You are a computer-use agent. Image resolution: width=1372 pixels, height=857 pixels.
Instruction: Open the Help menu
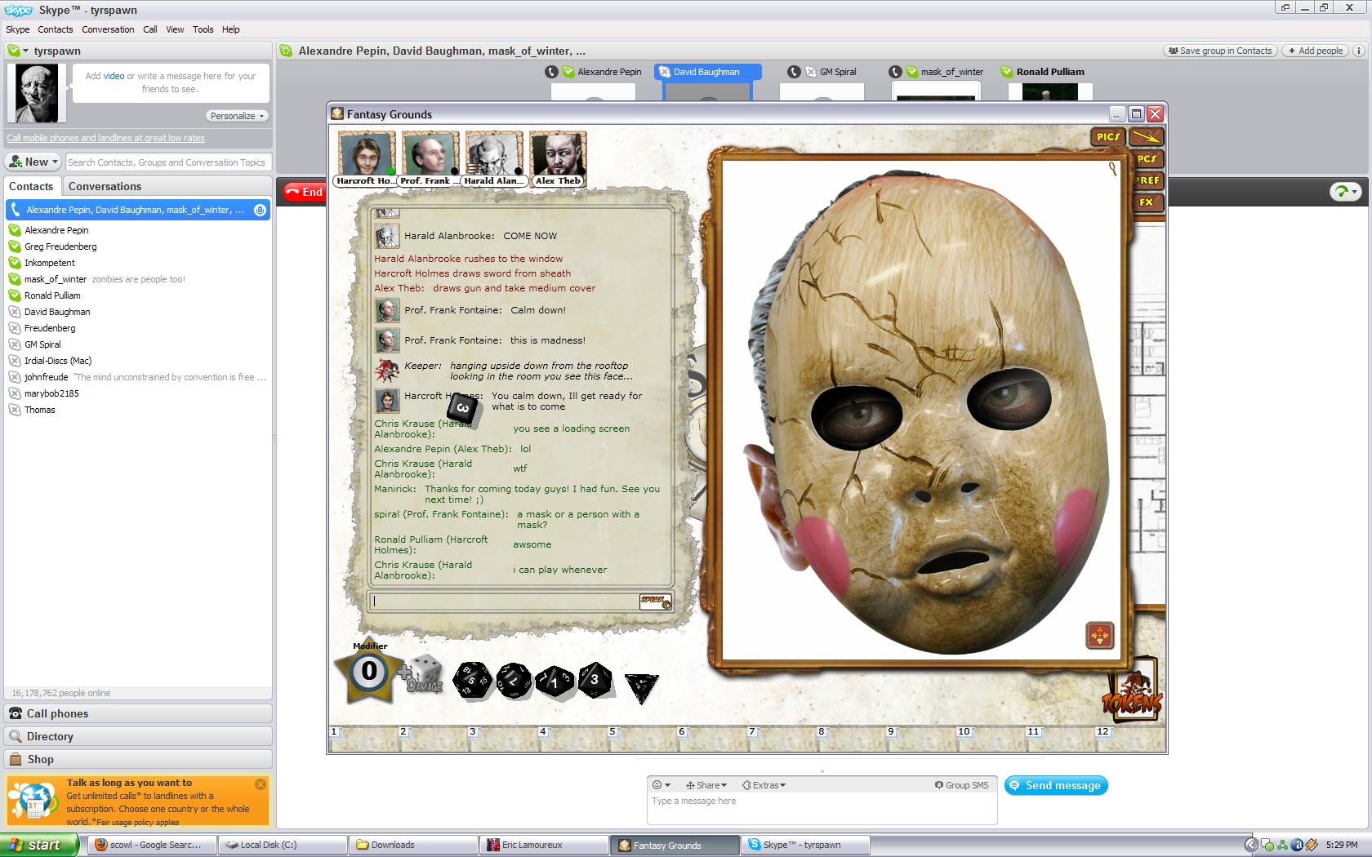(231, 29)
